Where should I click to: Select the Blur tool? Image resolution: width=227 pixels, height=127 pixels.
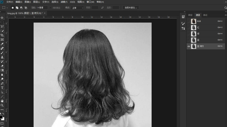[x=2, y=75]
